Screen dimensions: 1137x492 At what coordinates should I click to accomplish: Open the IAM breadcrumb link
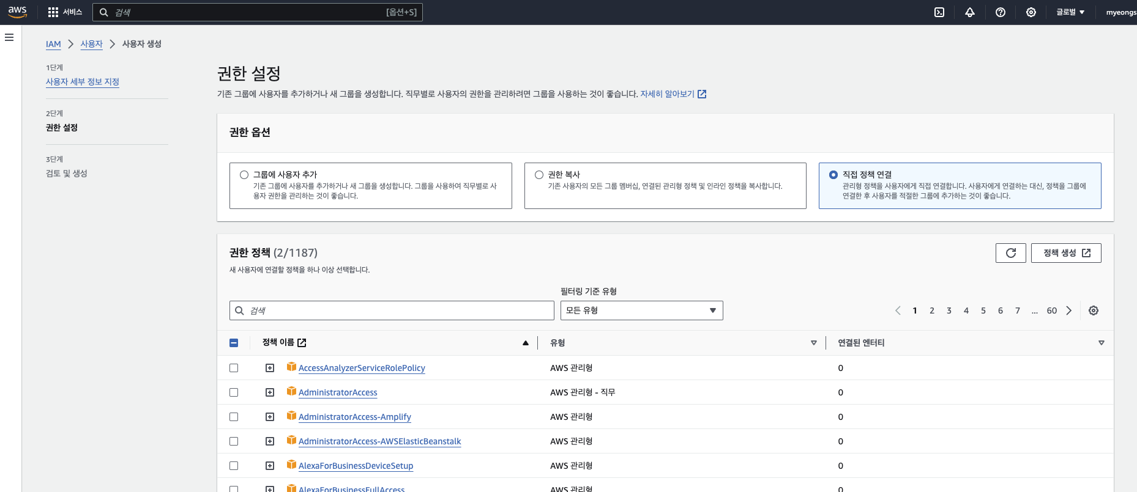pyautogui.click(x=53, y=44)
